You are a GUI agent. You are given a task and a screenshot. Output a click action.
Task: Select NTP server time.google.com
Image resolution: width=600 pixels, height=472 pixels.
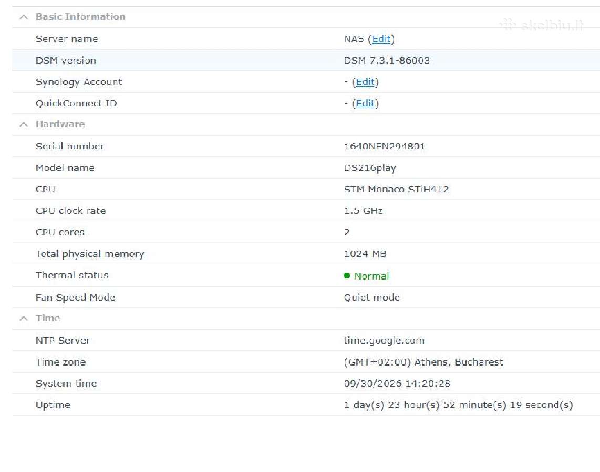point(384,341)
